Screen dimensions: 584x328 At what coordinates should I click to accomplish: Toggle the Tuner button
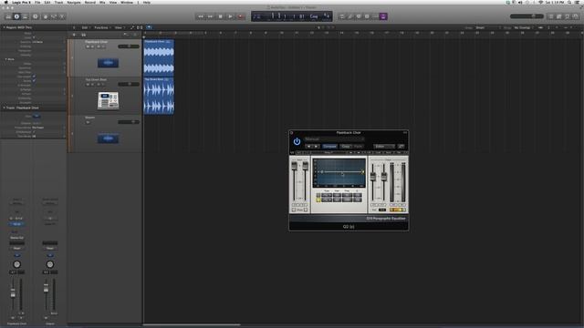coord(359,16)
